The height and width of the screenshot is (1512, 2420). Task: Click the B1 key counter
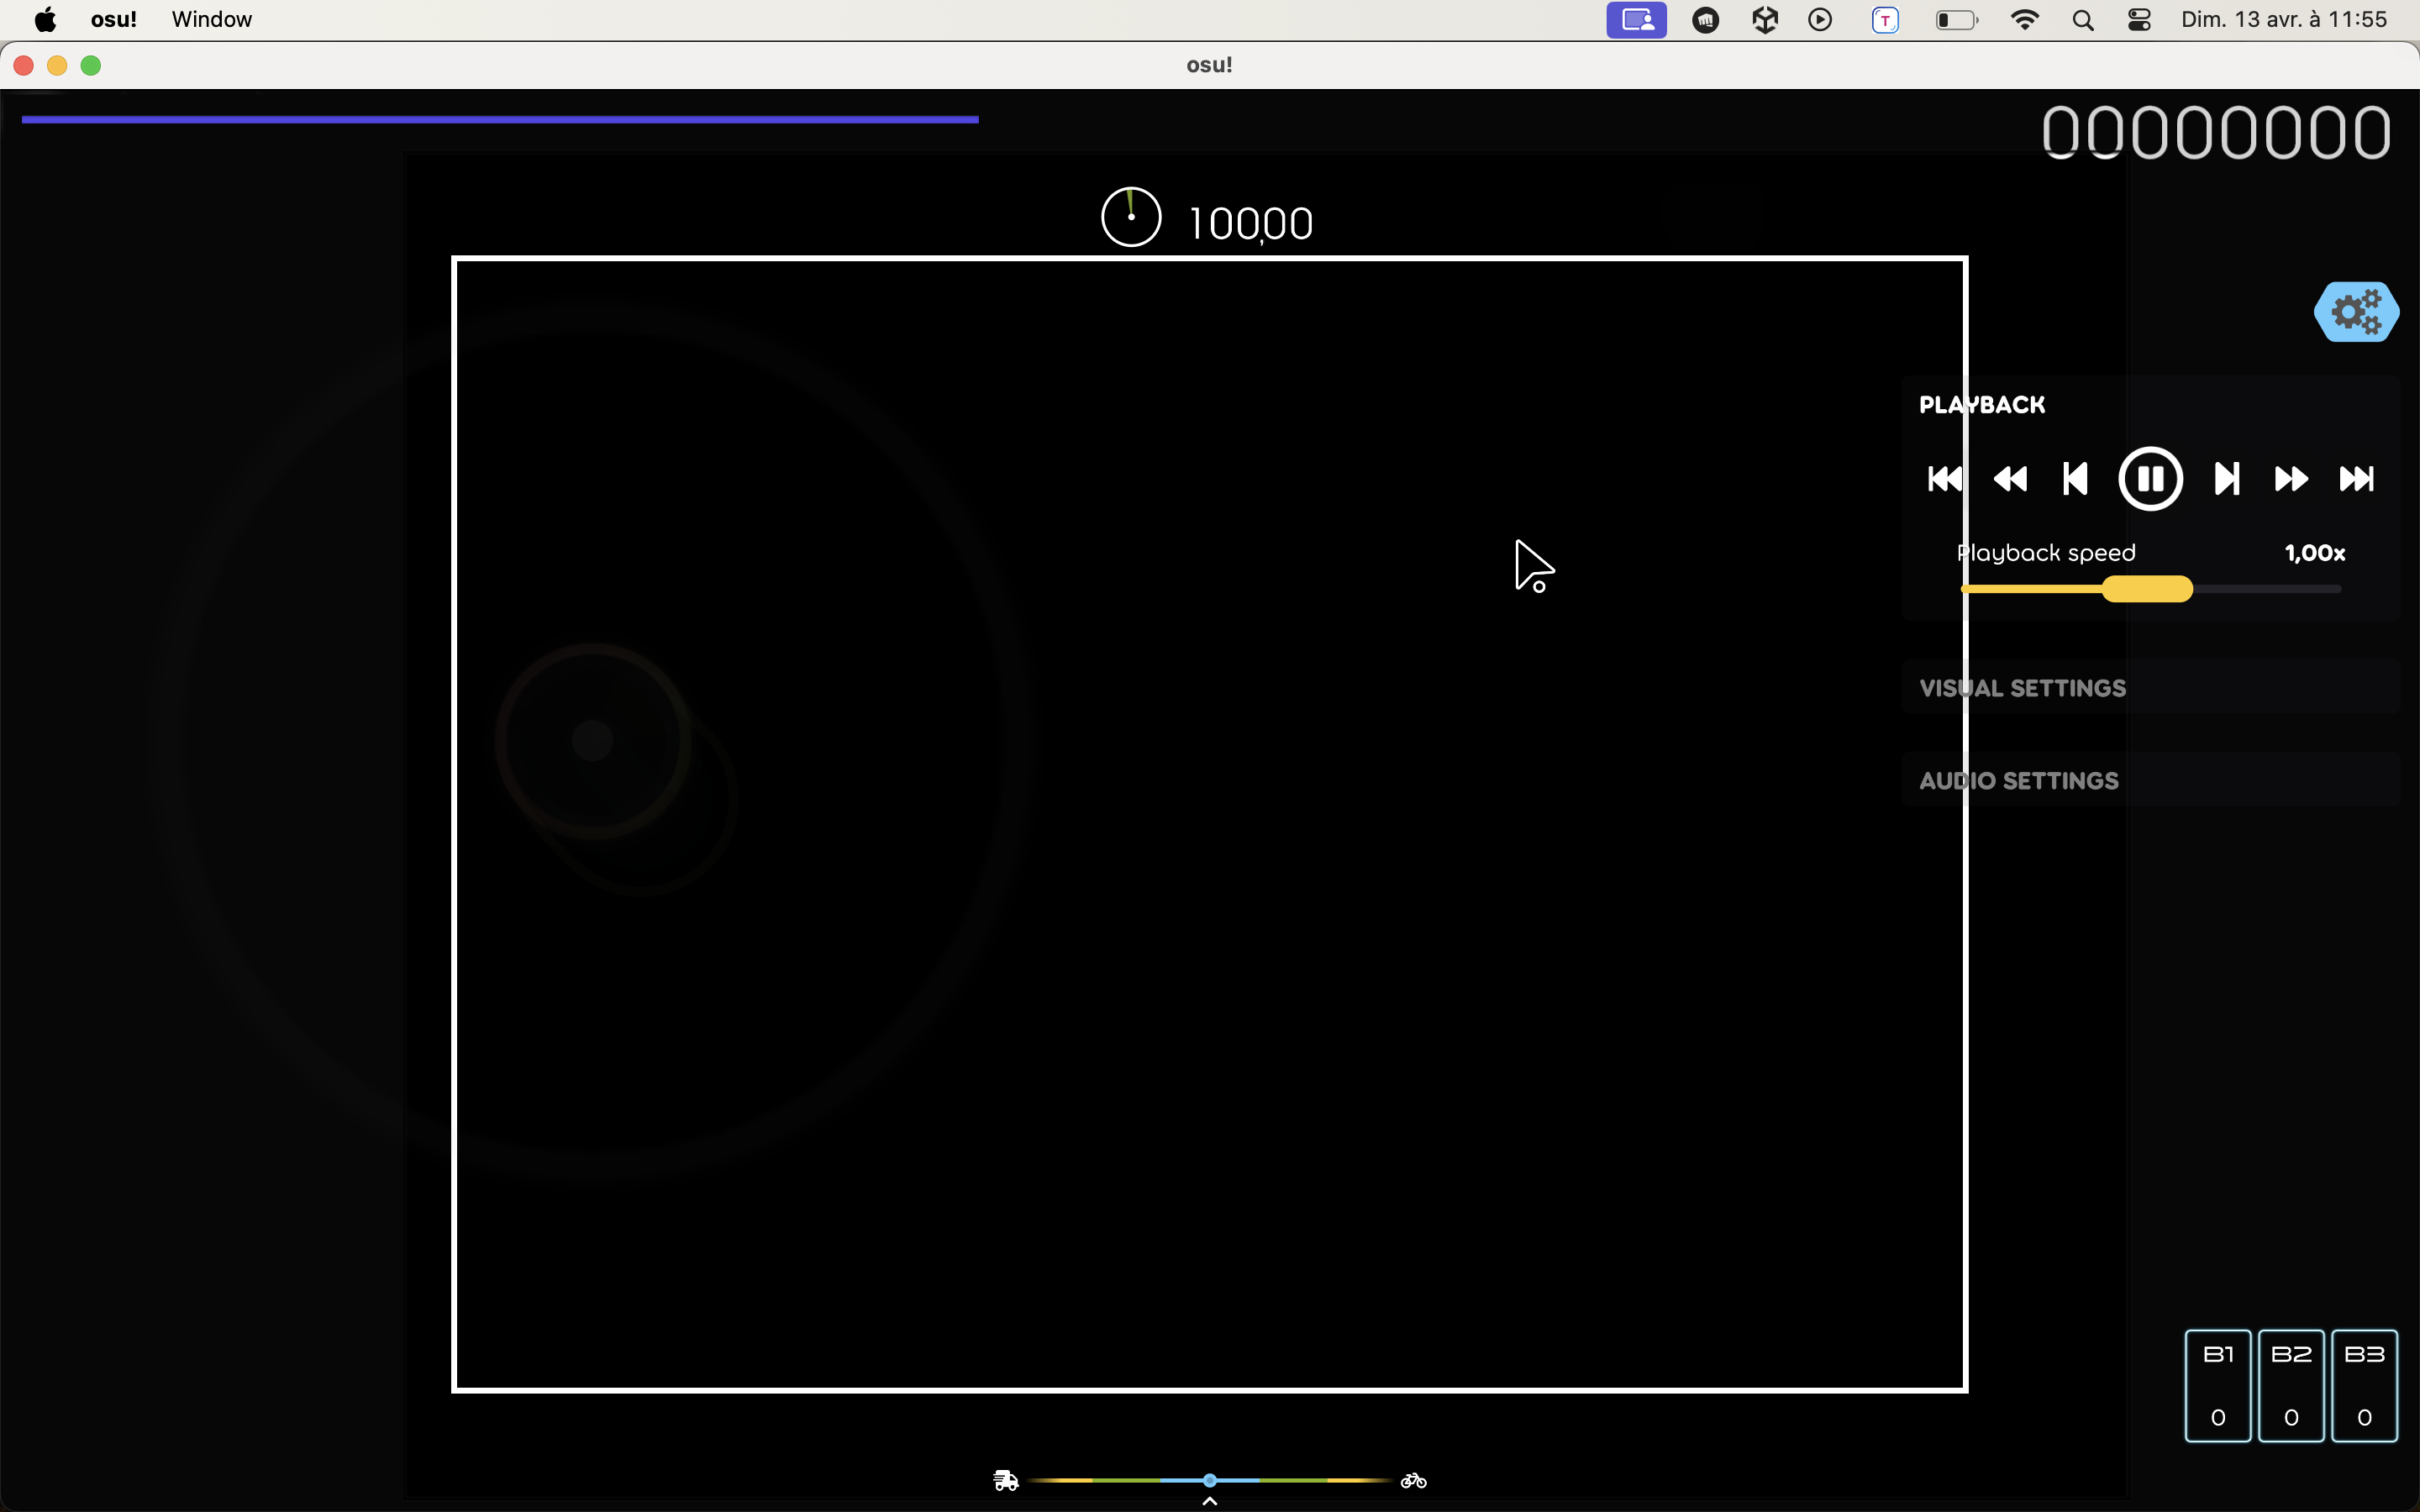2218,1385
